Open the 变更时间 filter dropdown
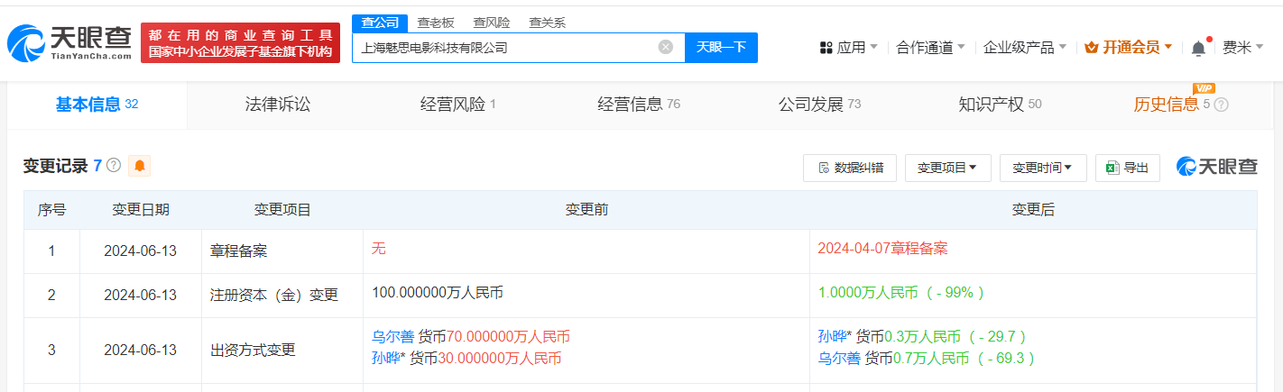The height and width of the screenshot is (392, 1283). click(x=1042, y=168)
